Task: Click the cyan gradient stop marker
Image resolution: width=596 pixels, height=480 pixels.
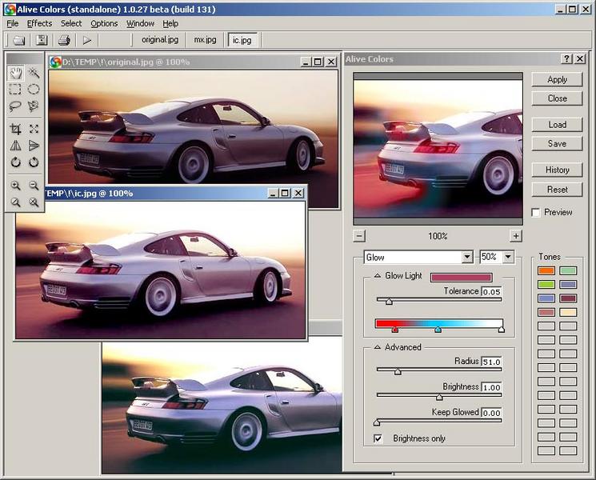Action: point(438,330)
